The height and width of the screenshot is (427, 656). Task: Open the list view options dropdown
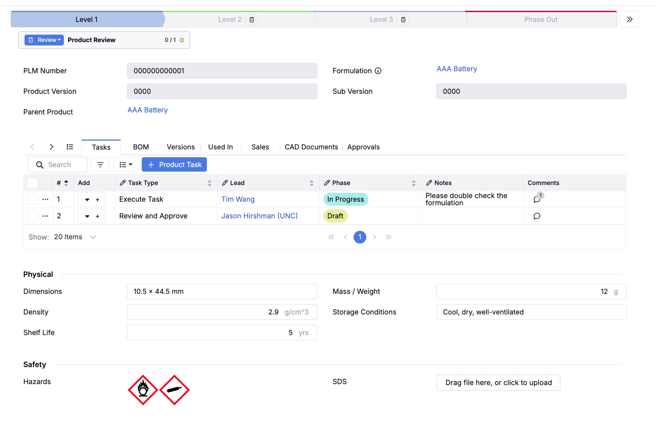(x=125, y=165)
